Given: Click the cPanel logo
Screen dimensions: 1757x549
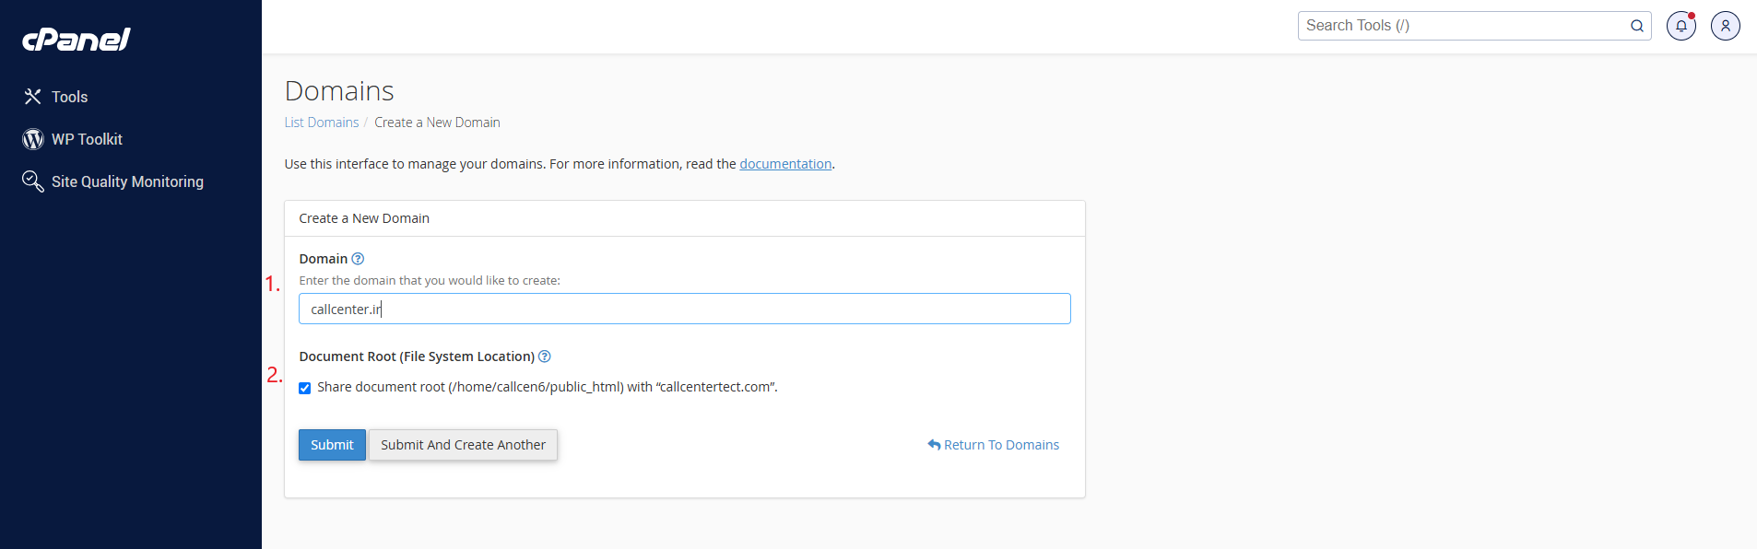Looking at the screenshot, I should [77, 39].
